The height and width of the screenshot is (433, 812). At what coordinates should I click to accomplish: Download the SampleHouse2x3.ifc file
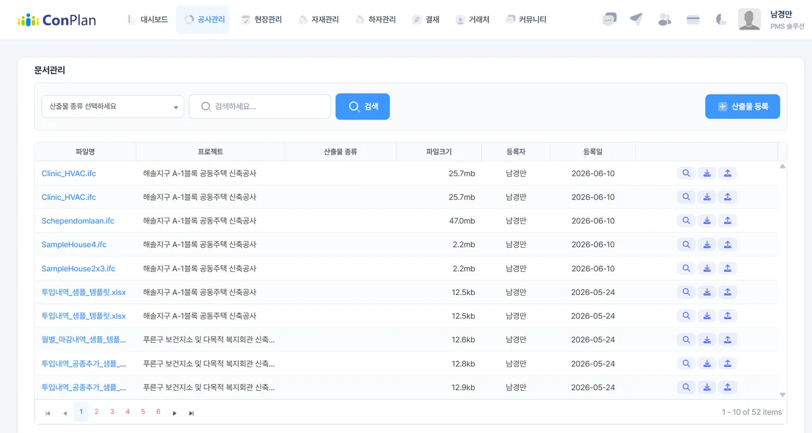click(x=707, y=269)
